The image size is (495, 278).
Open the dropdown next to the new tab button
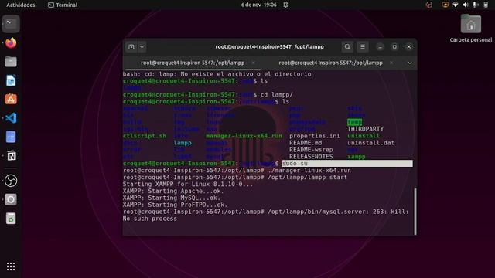point(142,47)
